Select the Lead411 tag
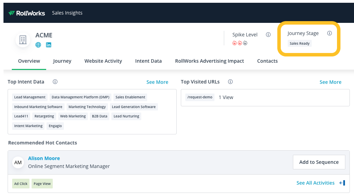The height and width of the screenshot is (195, 354). [21, 116]
